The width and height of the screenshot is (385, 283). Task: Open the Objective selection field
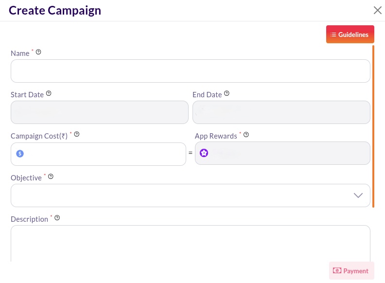pyautogui.click(x=180, y=195)
